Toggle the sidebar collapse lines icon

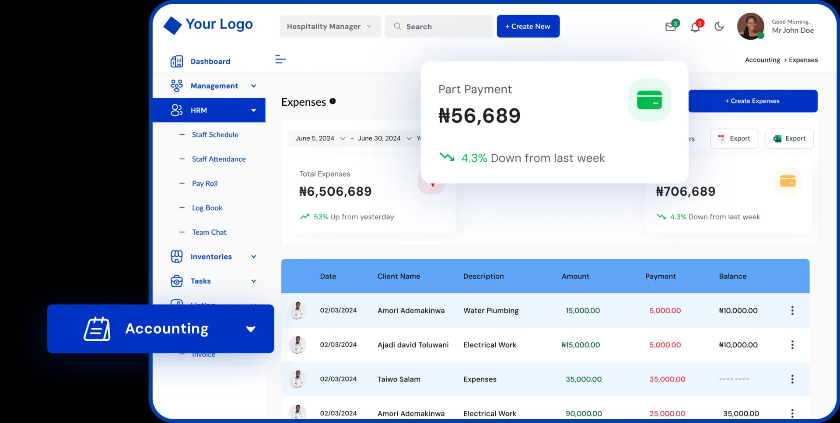click(280, 59)
